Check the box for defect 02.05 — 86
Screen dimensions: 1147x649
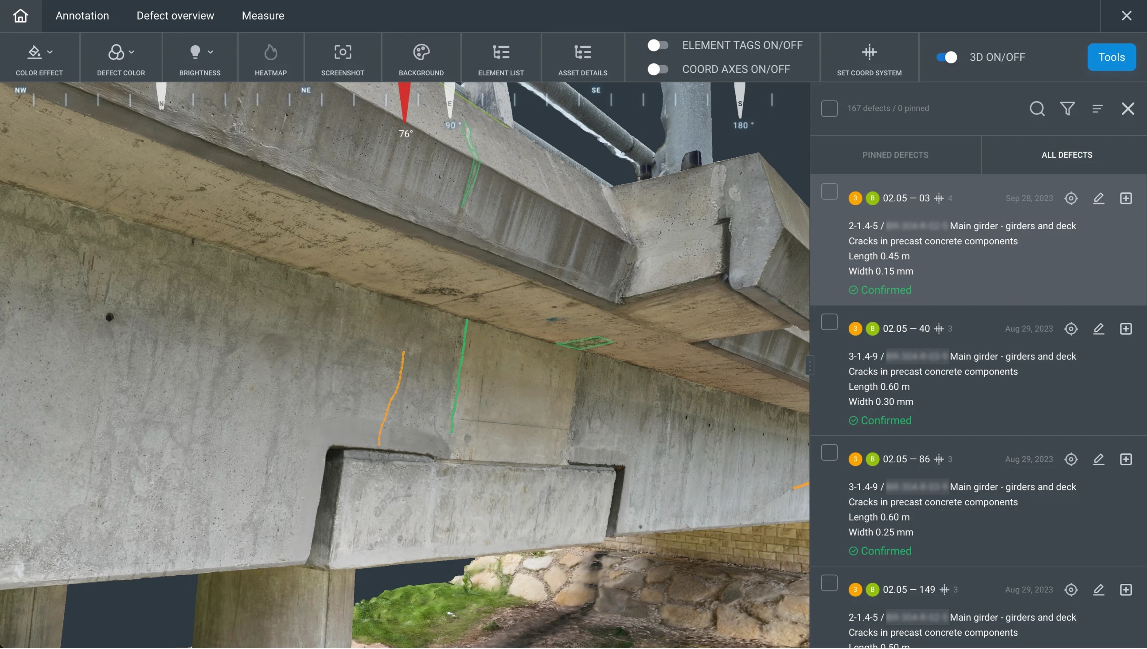[x=829, y=453]
